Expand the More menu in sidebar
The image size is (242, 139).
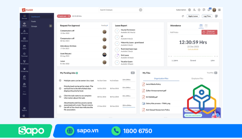coord(25,93)
